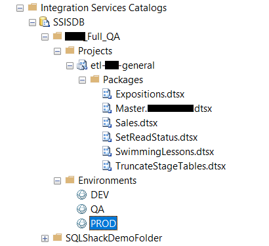Select SetReadStatus.dtsx package
The height and width of the screenshot is (246, 269).
point(157,137)
